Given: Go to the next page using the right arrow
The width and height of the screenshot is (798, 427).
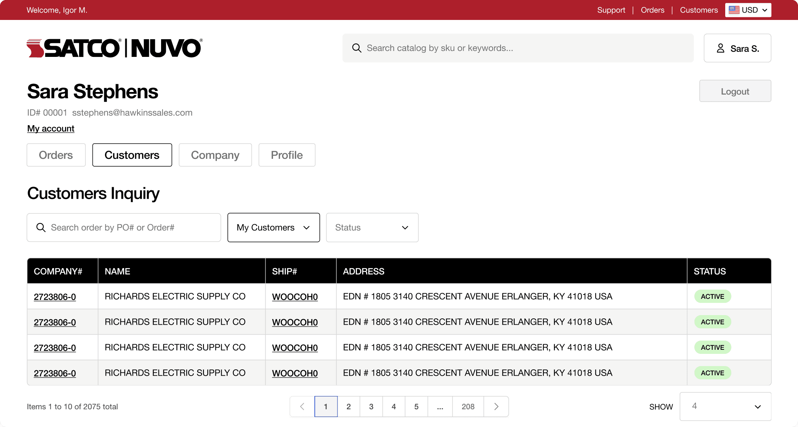Looking at the screenshot, I should pyautogui.click(x=496, y=406).
